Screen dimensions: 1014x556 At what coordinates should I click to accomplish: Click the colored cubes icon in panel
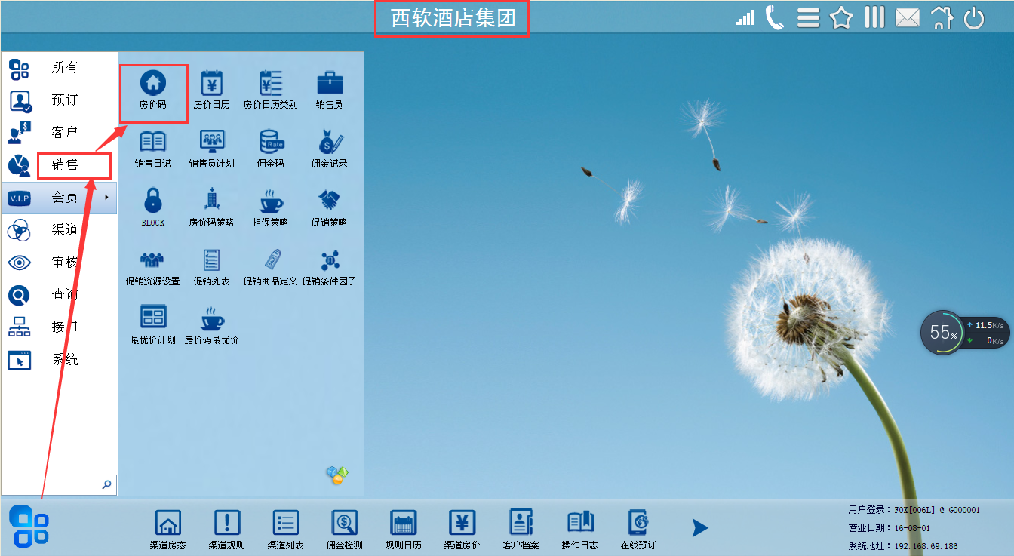coord(336,475)
